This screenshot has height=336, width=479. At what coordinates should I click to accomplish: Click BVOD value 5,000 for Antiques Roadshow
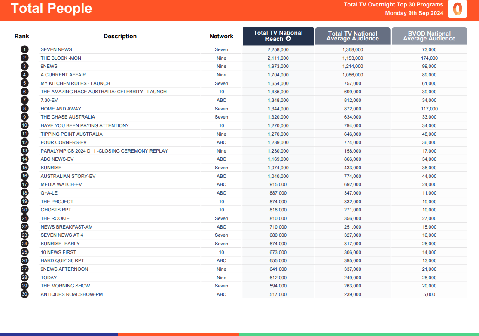pyautogui.click(x=429, y=294)
